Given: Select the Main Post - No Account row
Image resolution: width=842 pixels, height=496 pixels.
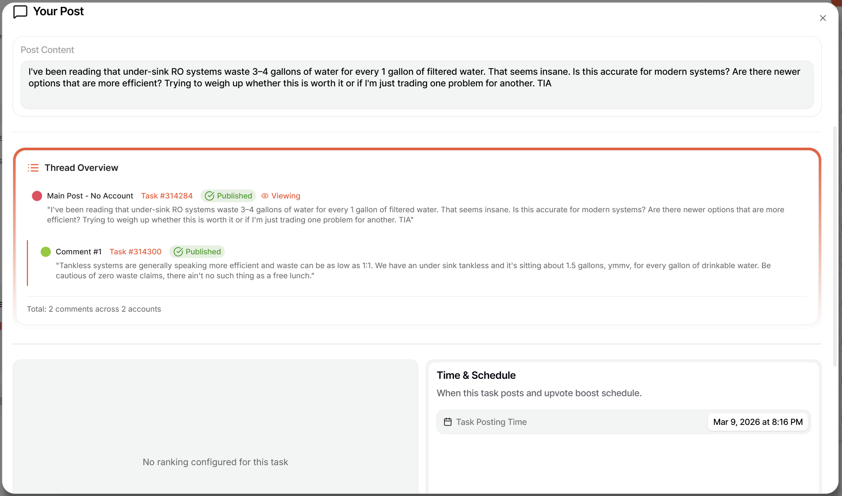Looking at the screenshot, I should click(417, 207).
